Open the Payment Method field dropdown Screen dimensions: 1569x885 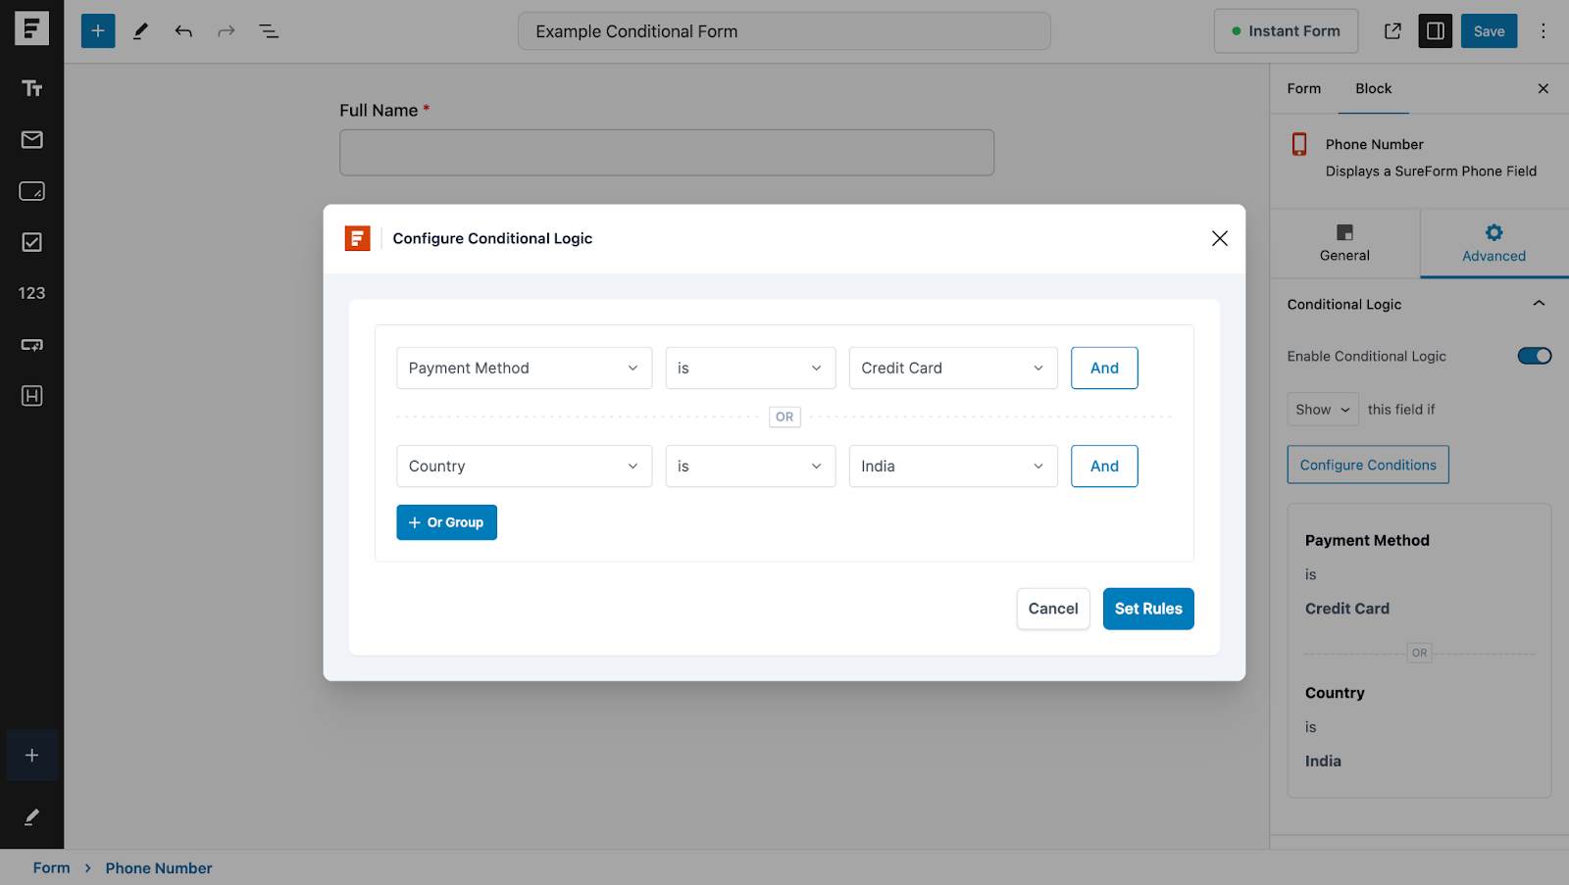(524, 369)
